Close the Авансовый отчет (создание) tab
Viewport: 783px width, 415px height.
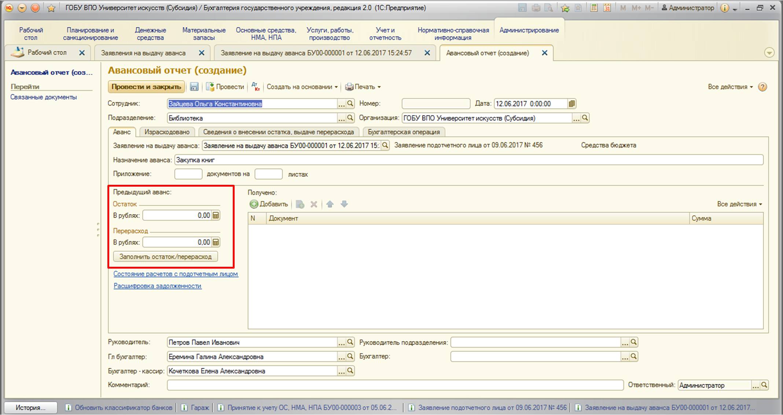click(545, 53)
